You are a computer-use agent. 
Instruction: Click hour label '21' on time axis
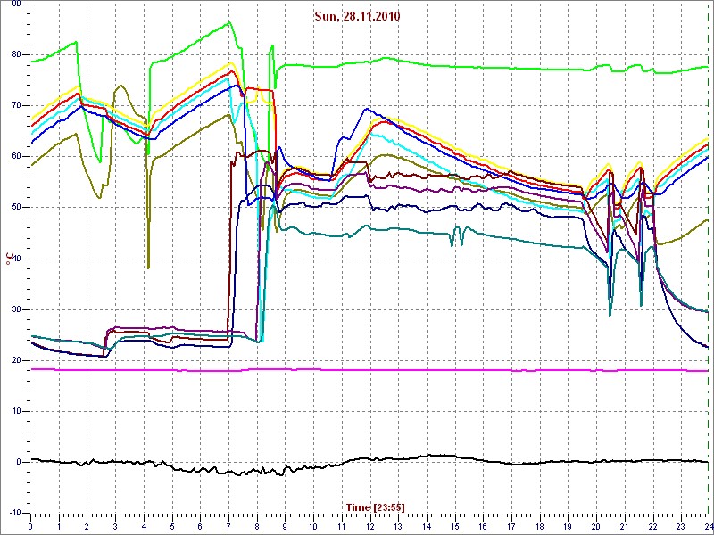[624, 528]
